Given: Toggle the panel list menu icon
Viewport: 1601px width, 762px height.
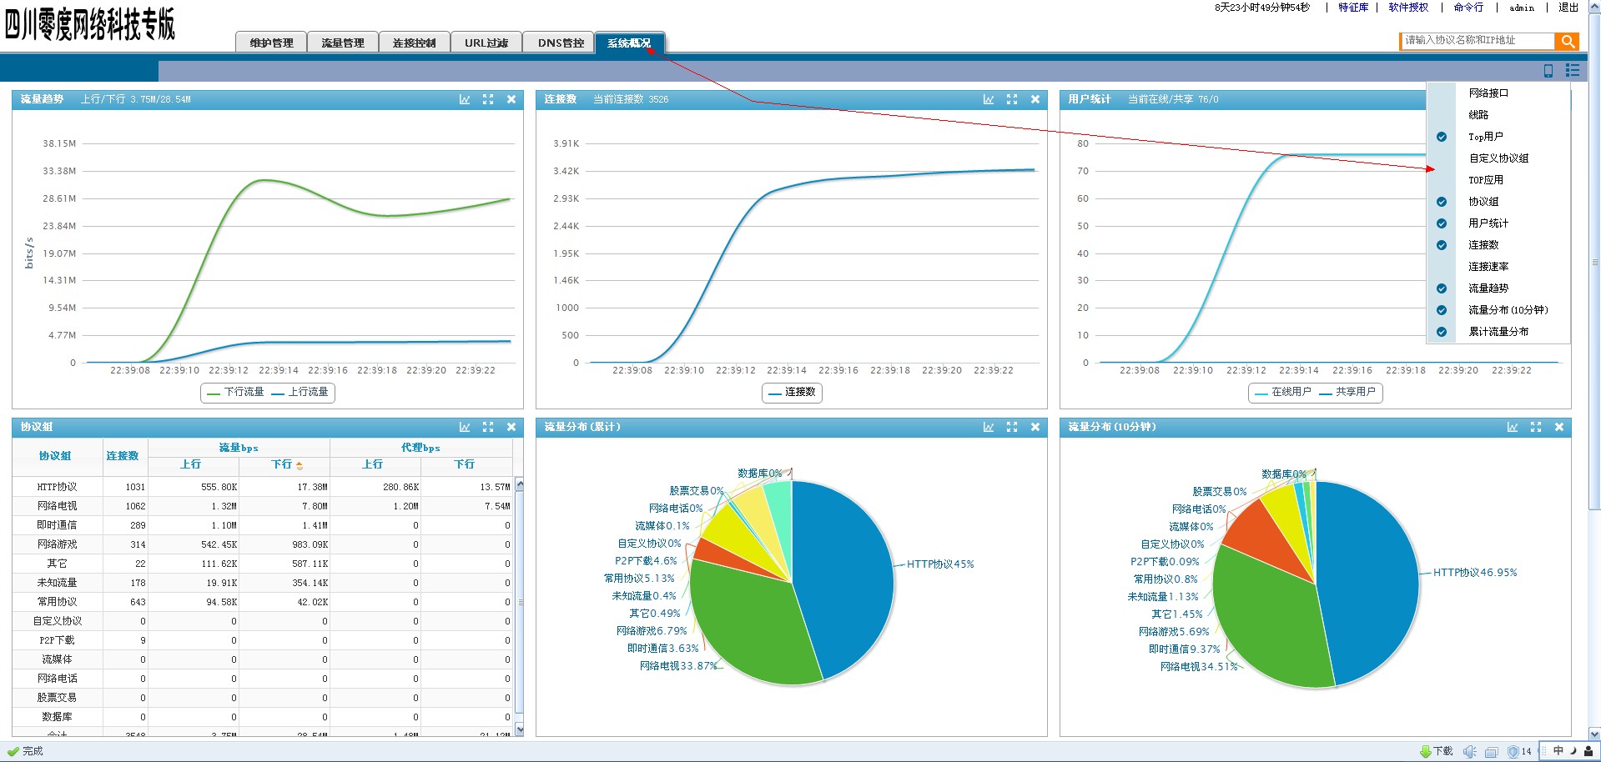Looking at the screenshot, I should pyautogui.click(x=1573, y=71).
